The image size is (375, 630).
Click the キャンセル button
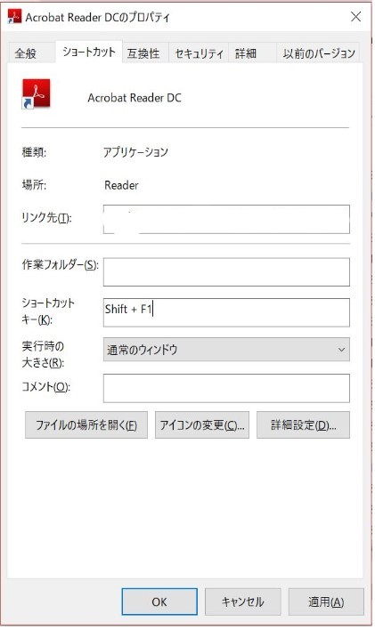pos(242,602)
